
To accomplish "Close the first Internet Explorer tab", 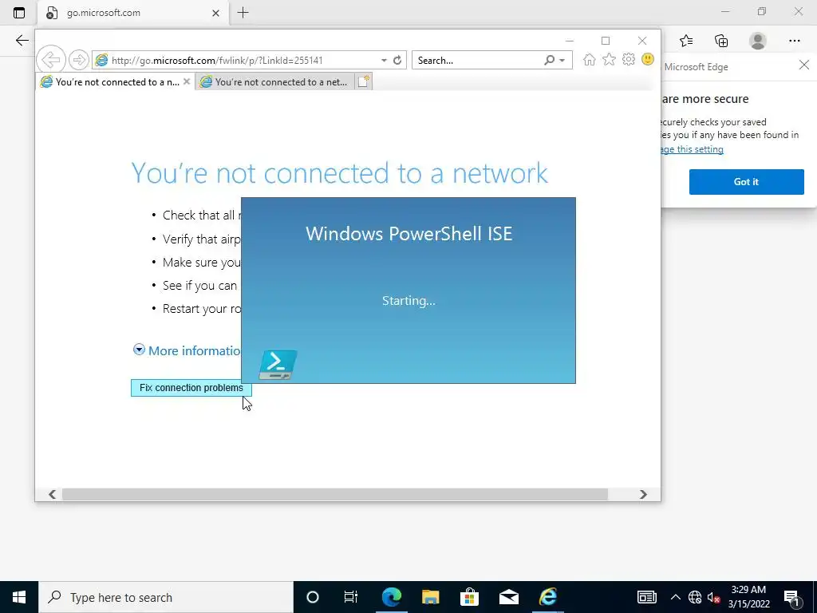I will (187, 82).
